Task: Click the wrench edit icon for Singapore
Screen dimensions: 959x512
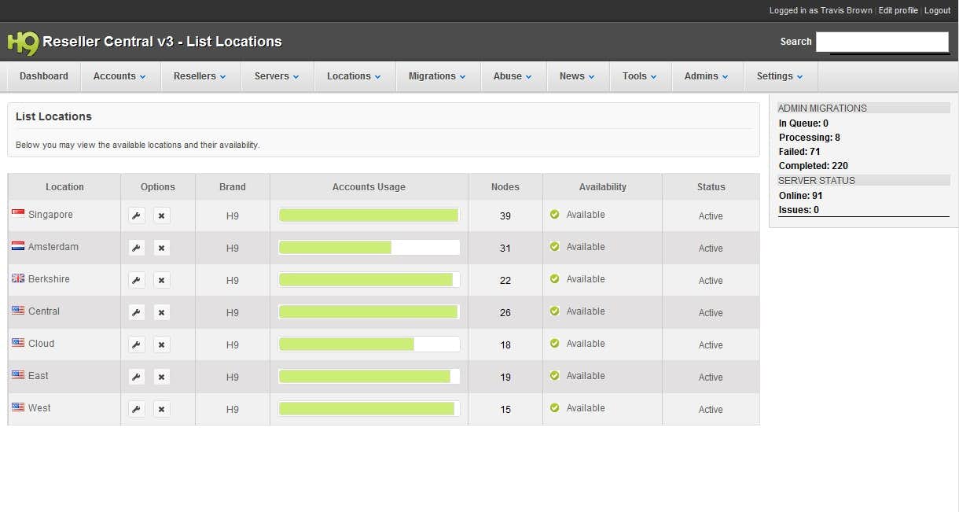Action: click(x=137, y=215)
